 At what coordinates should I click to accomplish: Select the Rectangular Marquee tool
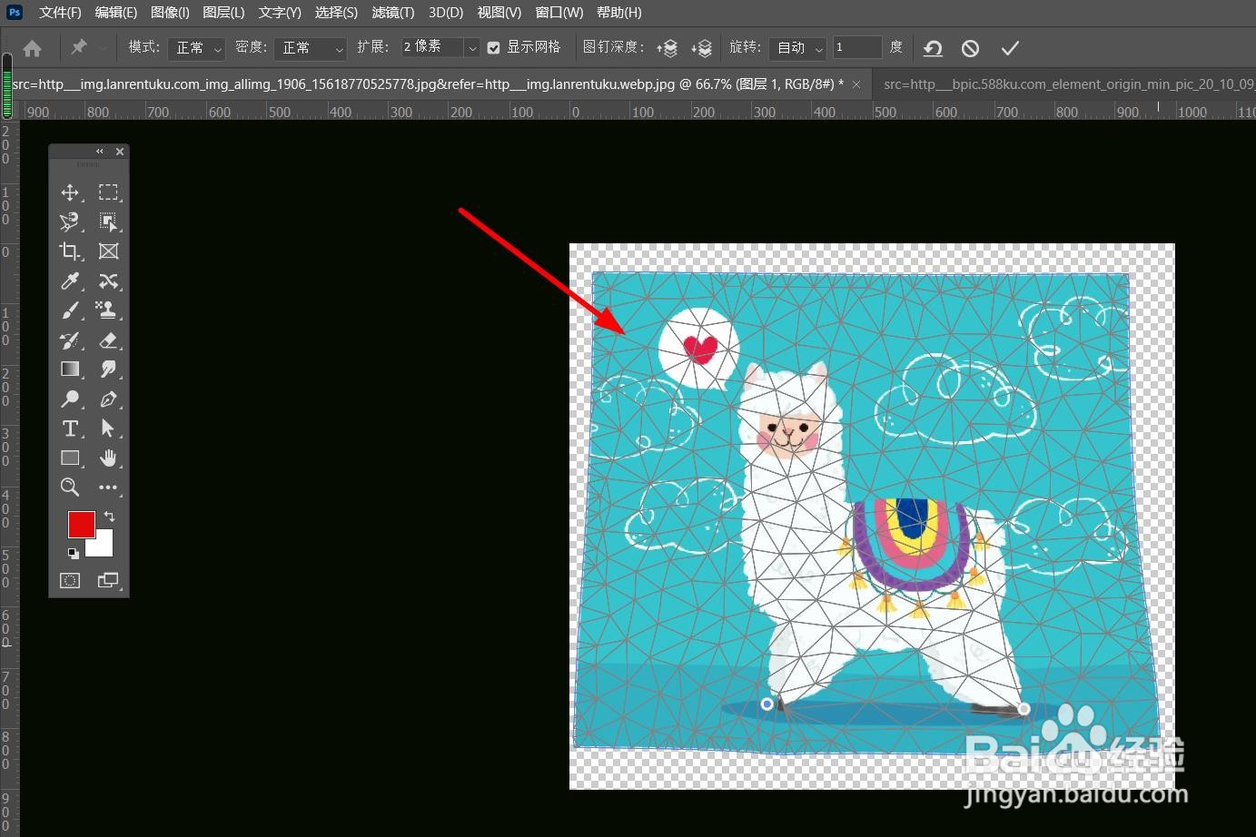coord(108,192)
